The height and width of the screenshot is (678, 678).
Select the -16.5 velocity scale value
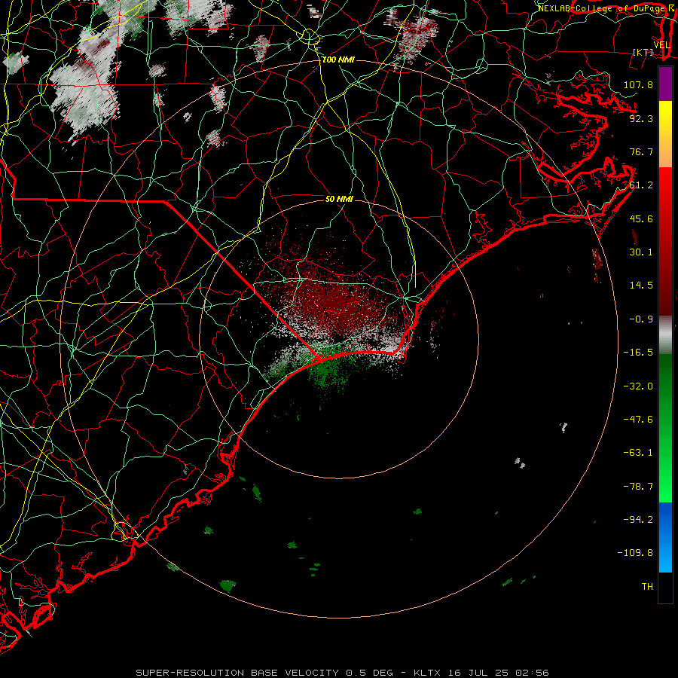coord(638,353)
